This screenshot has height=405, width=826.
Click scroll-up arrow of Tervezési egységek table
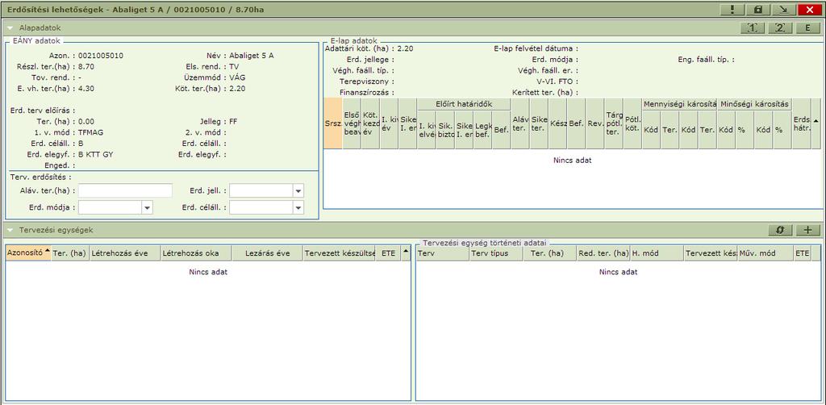point(405,251)
